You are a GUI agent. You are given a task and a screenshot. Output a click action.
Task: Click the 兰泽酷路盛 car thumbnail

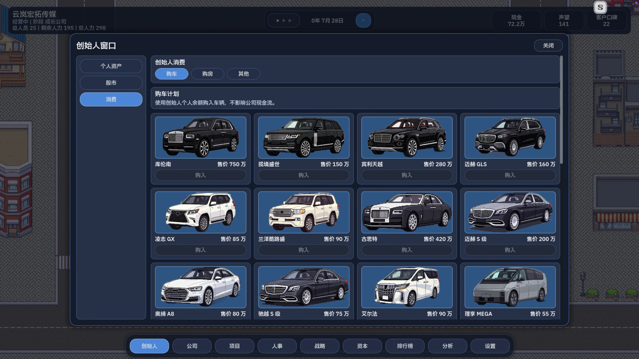click(x=304, y=212)
